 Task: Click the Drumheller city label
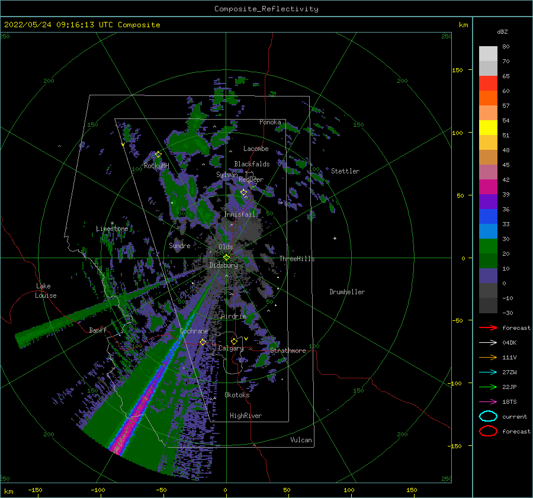(x=347, y=292)
